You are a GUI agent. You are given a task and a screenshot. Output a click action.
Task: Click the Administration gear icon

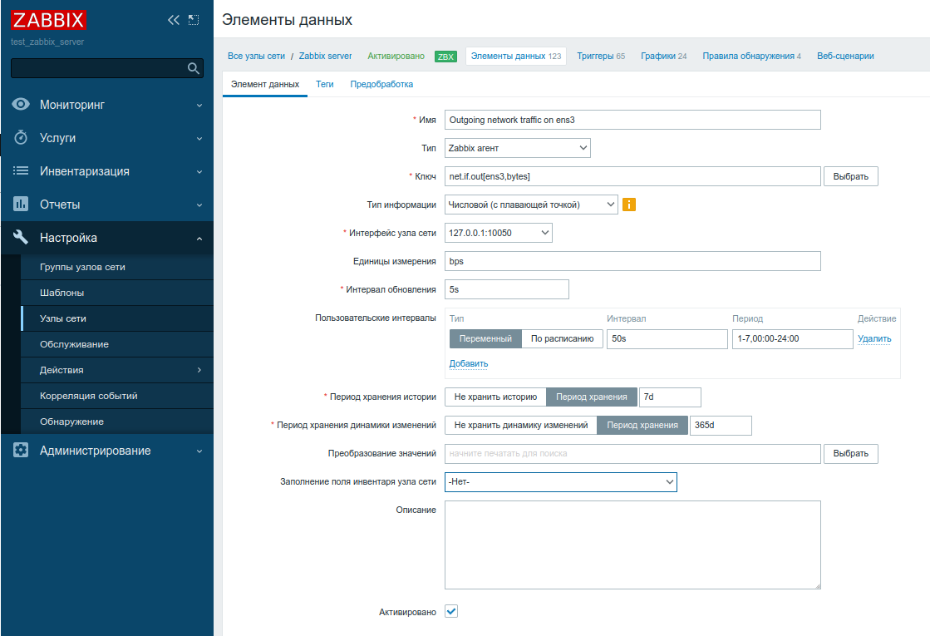(x=21, y=451)
